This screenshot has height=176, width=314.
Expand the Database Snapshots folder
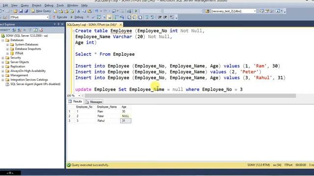click(x=7, y=49)
